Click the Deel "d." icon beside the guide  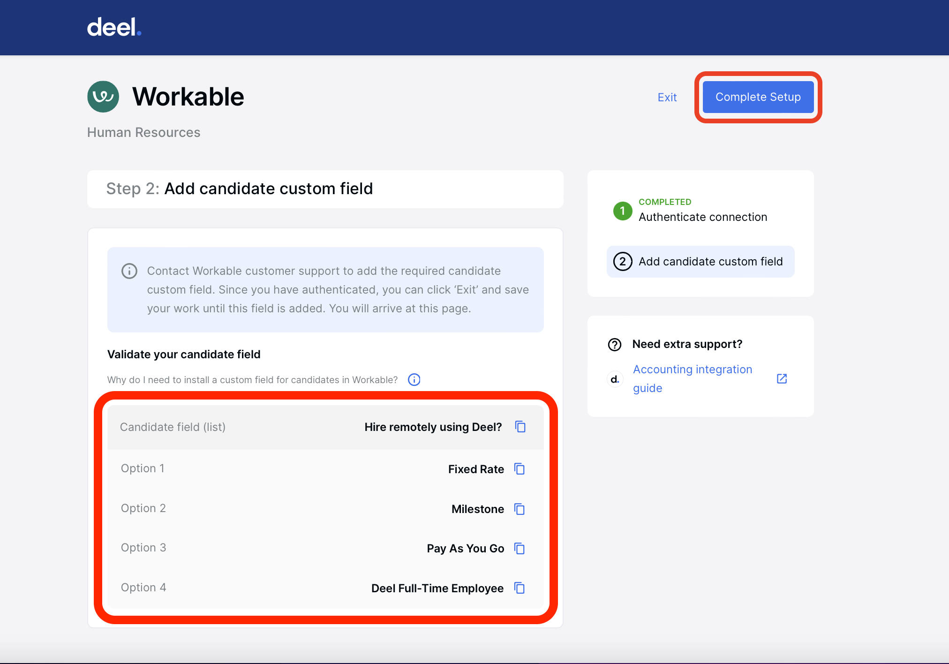(614, 379)
